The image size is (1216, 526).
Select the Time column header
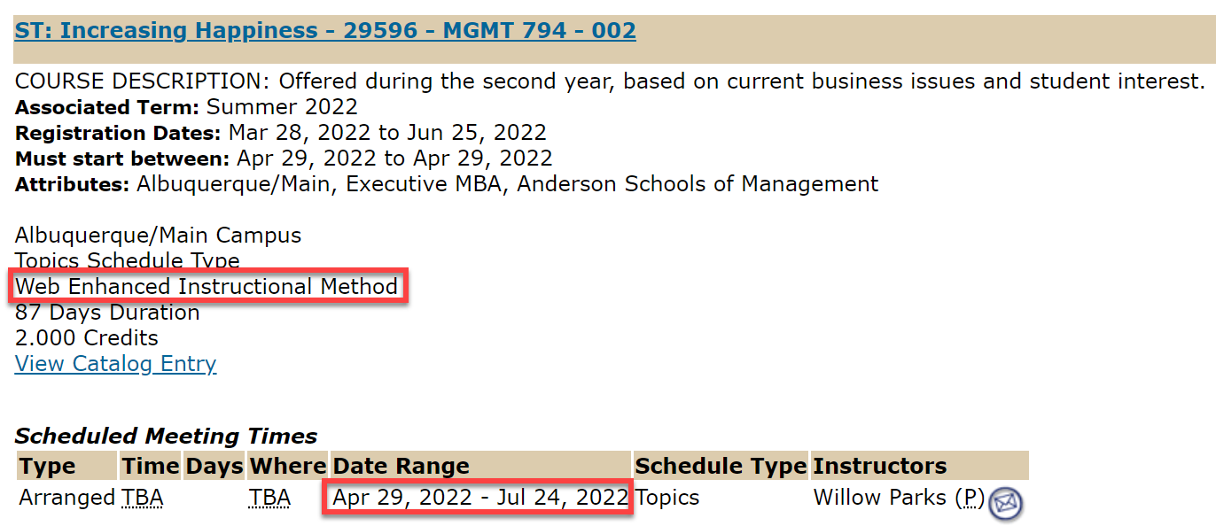tap(151, 466)
